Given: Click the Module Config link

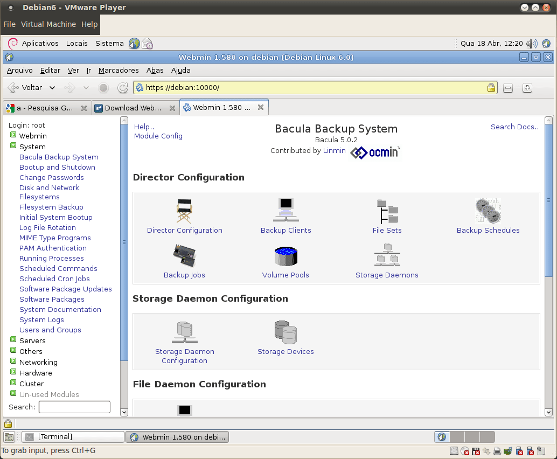Looking at the screenshot, I should (x=158, y=136).
